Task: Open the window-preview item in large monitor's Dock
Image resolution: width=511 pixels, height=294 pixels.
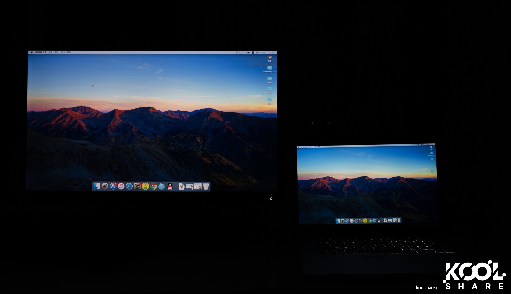Action: coord(190,186)
